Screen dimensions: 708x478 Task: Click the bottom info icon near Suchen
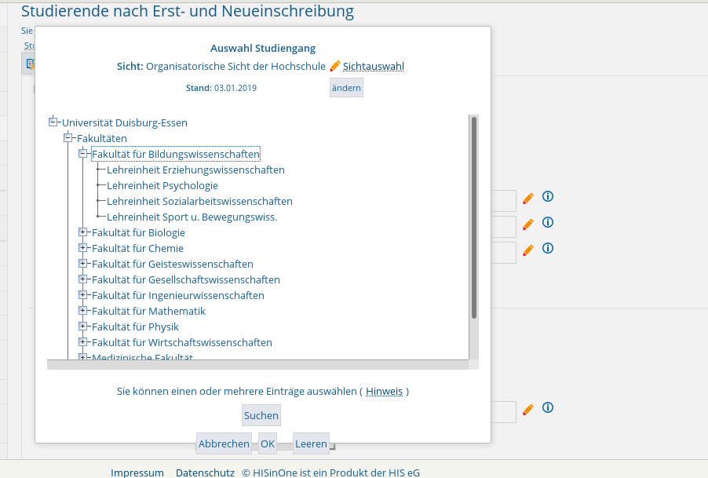coord(548,407)
